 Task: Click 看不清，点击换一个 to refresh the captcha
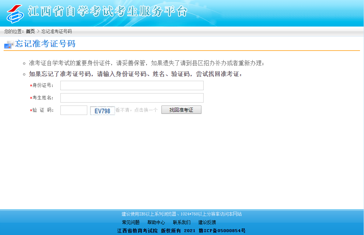136,110
